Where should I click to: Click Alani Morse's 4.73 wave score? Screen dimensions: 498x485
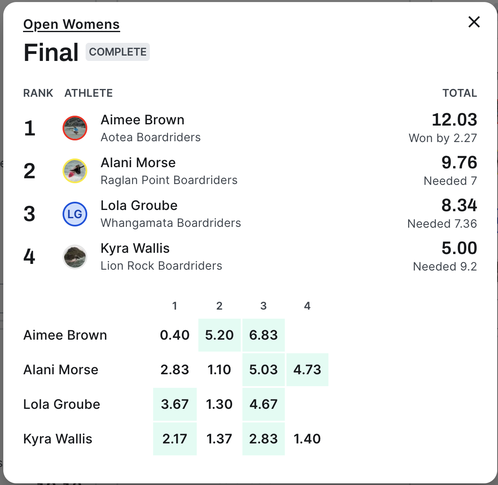coord(307,370)
